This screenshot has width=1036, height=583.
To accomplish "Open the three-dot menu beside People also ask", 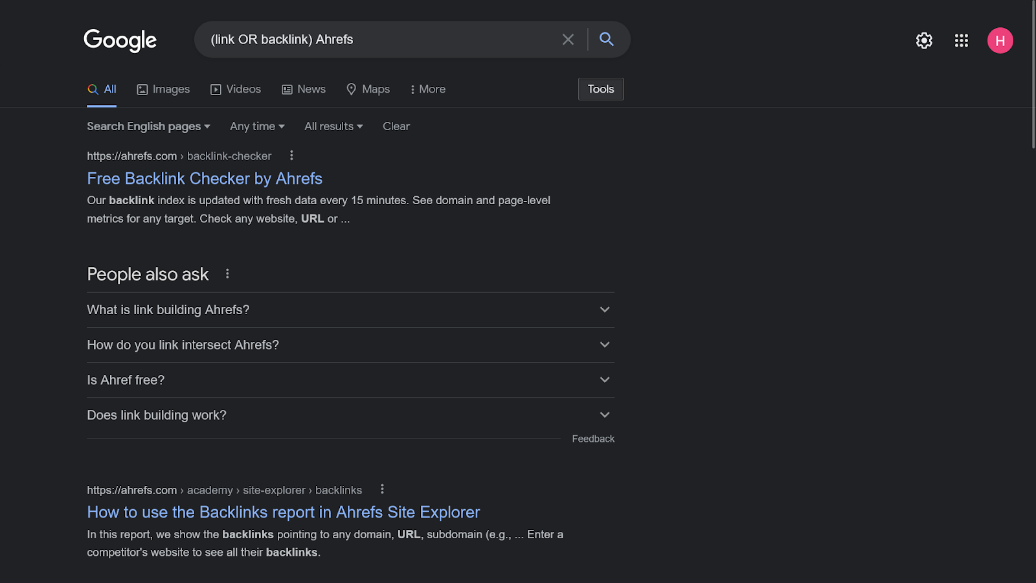I will (x=227, y=274).
